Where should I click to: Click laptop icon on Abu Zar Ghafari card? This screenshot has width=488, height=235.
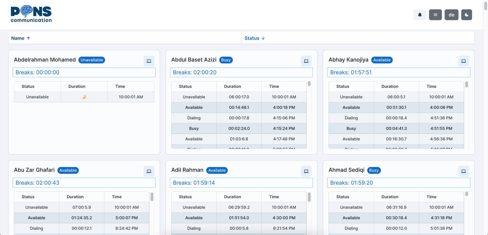pos(149,171)
